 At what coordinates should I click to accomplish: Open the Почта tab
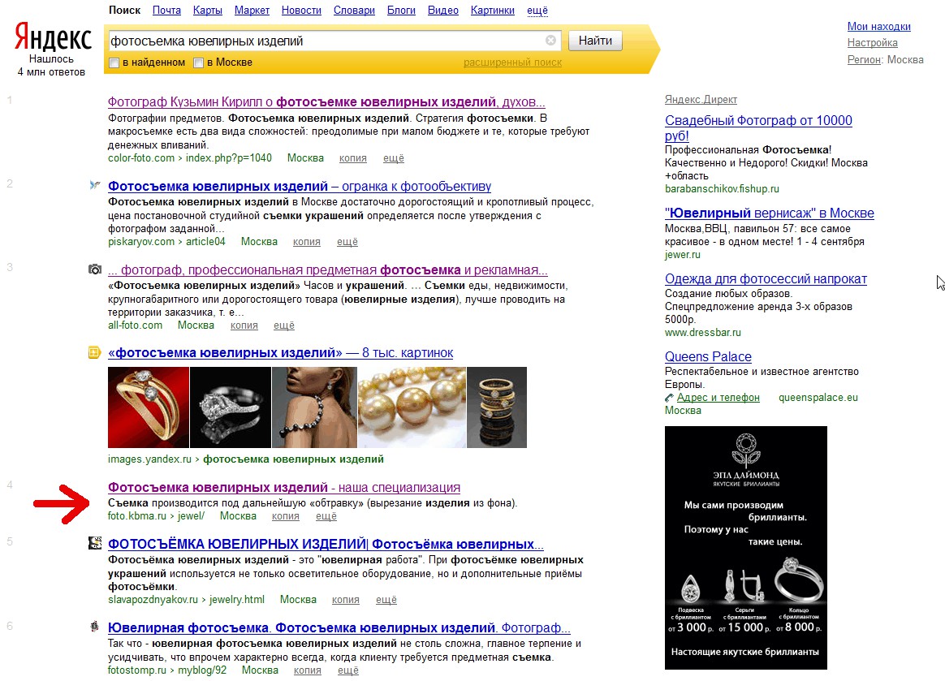point(166,11)
